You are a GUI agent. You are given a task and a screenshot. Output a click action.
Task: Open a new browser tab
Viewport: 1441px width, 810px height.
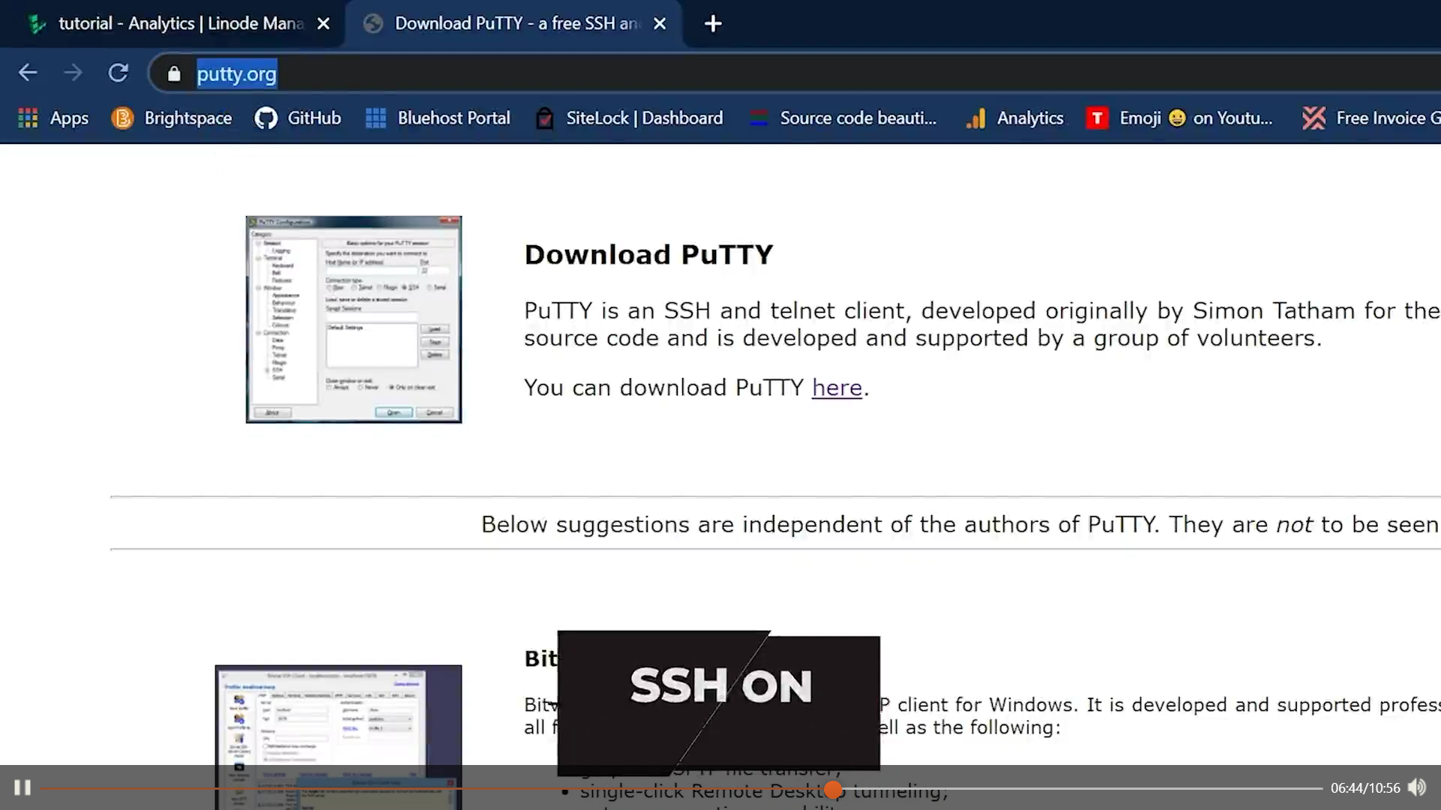click(713, 24)
